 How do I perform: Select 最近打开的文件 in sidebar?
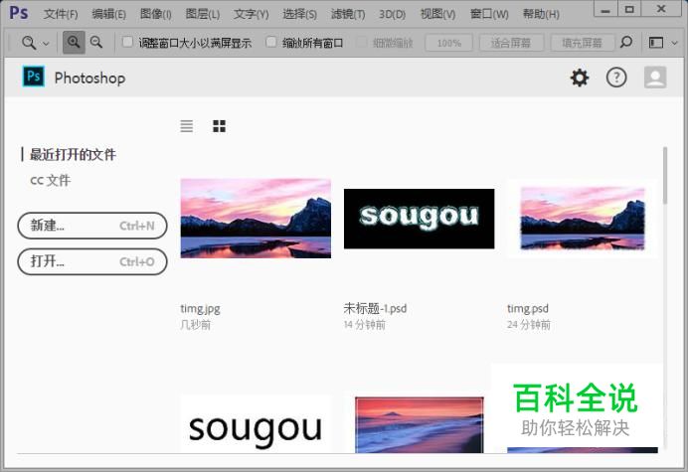(x=73, y=154)
